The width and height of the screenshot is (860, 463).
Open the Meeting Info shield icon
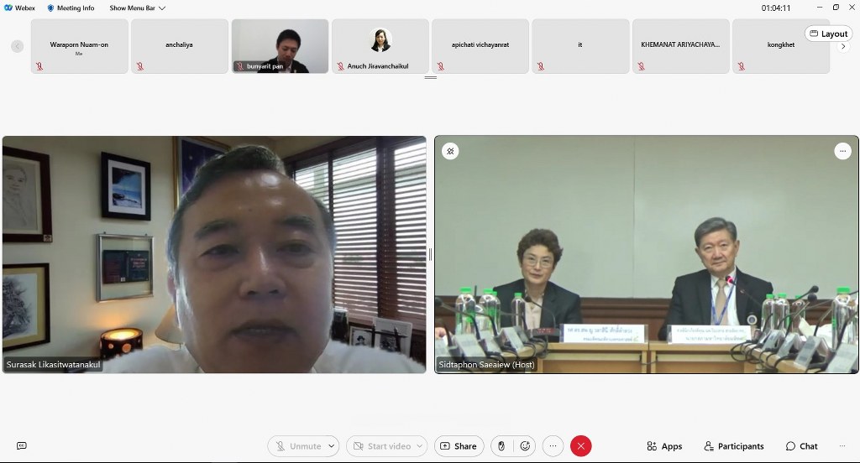point(50,8)
